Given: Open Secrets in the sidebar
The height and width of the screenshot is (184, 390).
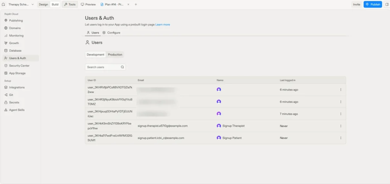Looking at the screenshot, I should tap(21, 102).
